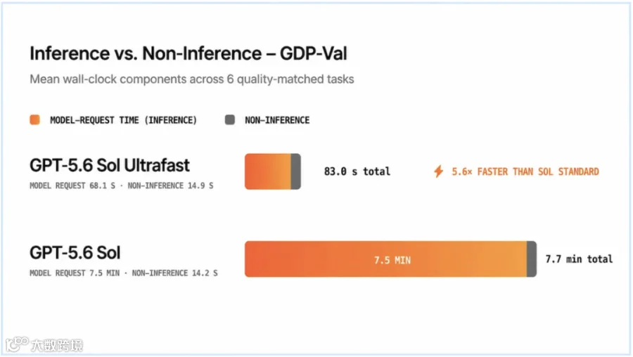Click the Sol non-inference 14.2 S caption
The image size is (633, 357).
pos(174,273)
